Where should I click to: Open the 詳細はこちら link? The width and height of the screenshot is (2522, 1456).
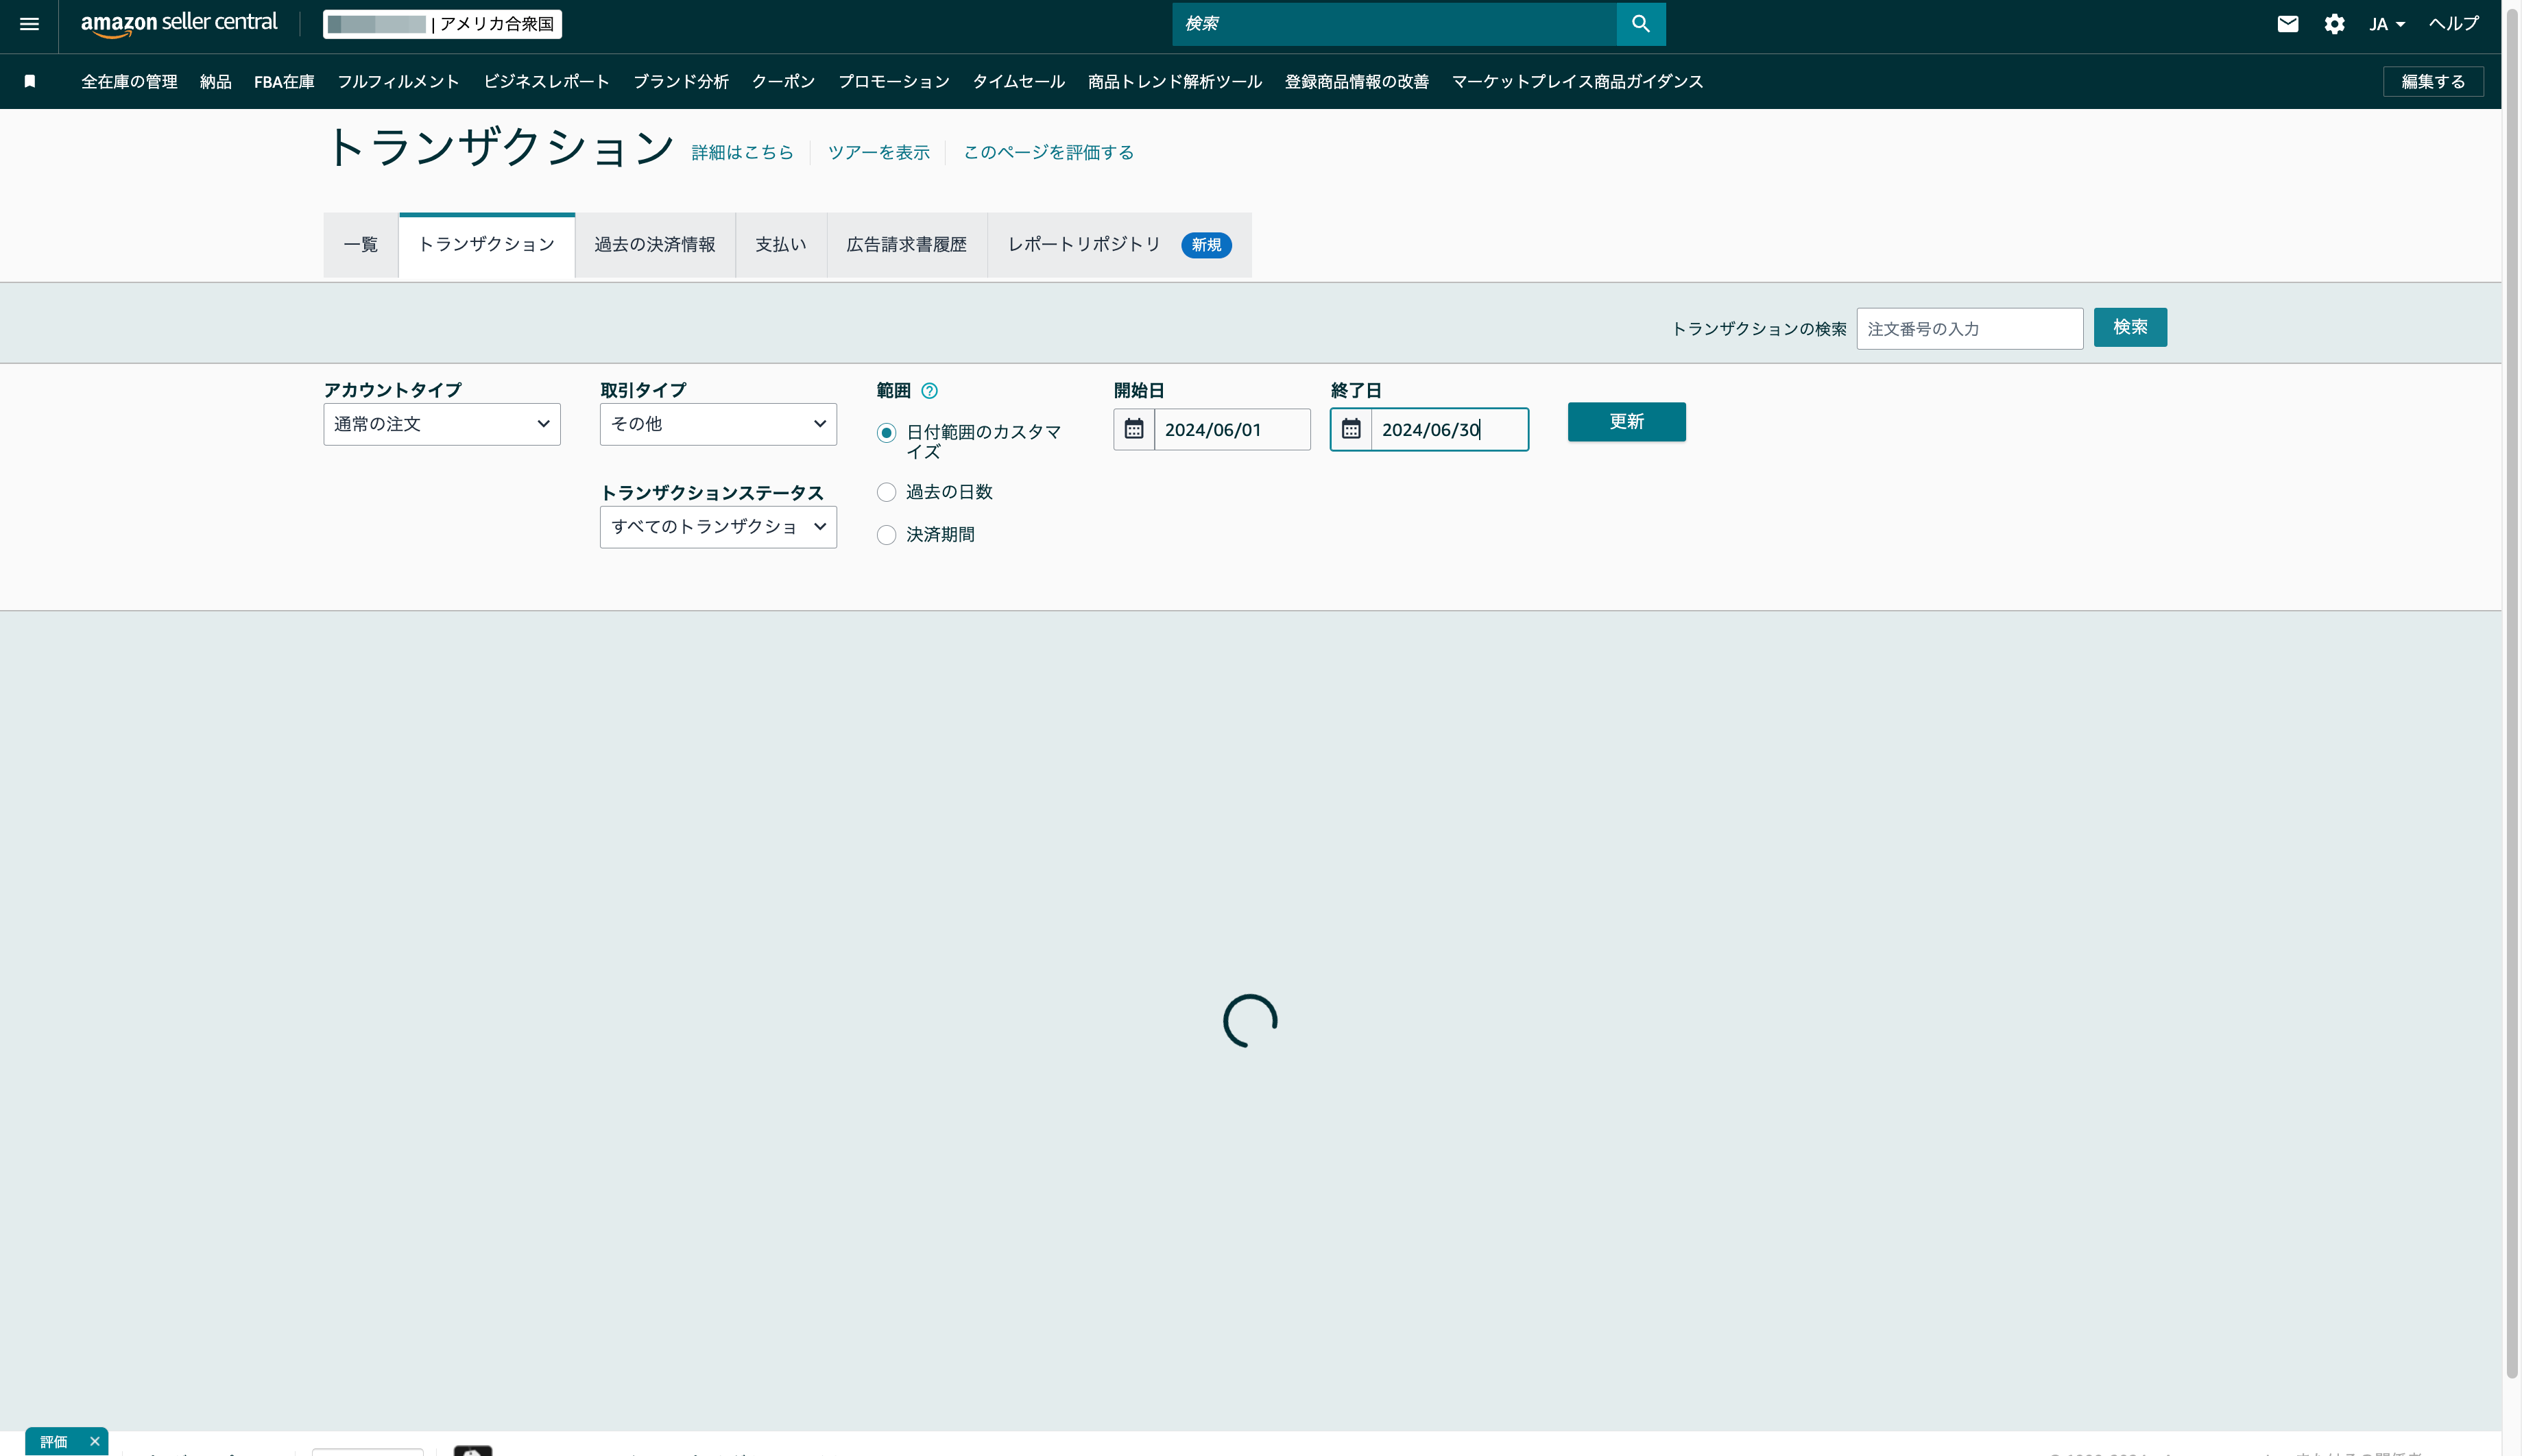coord(742,152)
